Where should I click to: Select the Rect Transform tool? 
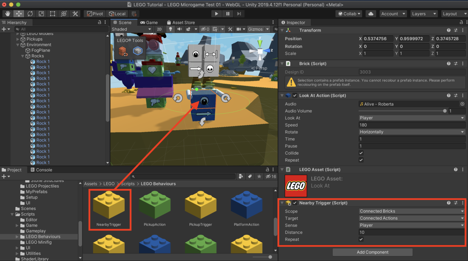tap(53, 14)
